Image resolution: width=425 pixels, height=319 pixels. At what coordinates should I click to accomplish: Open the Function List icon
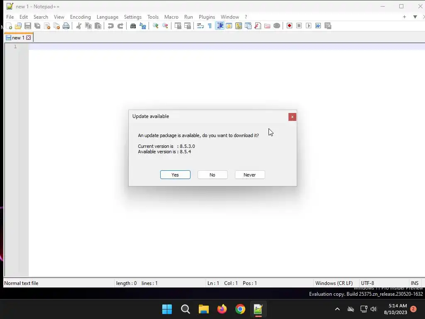tap(257, 26)
